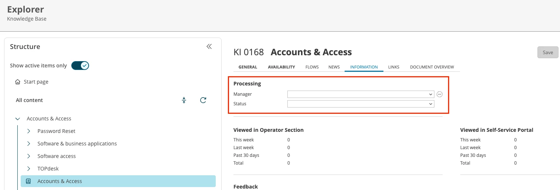Click the KI 0168 Accounts & Access title
Screen dimensions: 560x190
[293, 52]
